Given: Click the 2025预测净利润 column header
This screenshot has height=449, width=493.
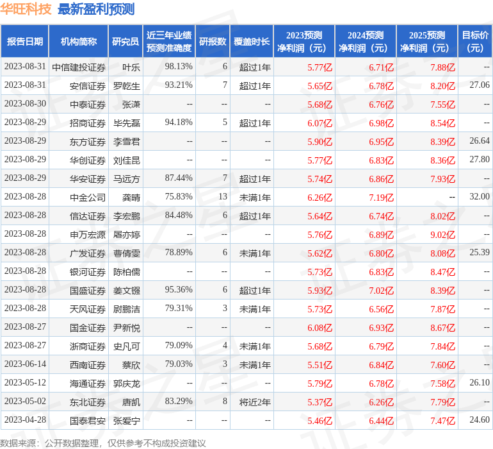Looking at the screenshot, I should [x=427, y=41].
